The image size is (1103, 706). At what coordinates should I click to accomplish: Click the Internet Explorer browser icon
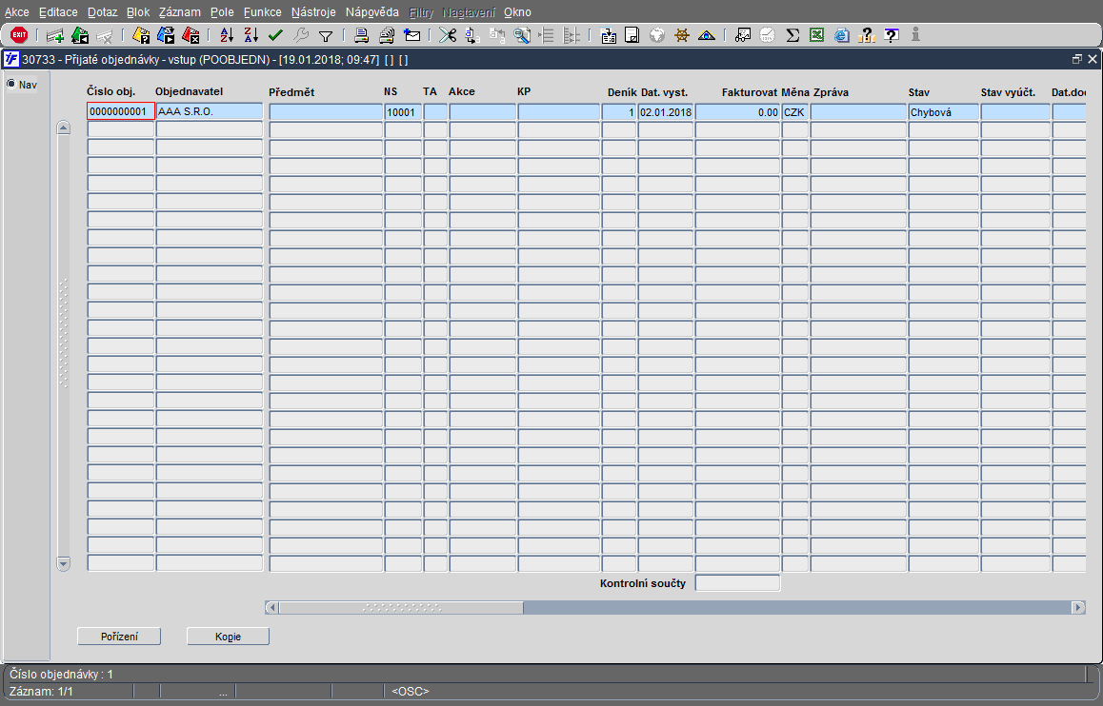842,35
